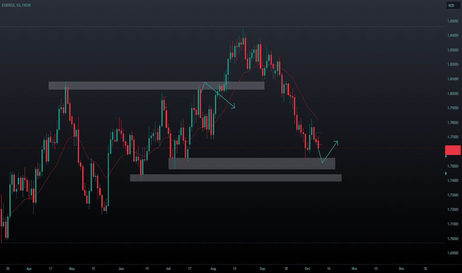Click the Jun label on the time axis

[121, 269]
